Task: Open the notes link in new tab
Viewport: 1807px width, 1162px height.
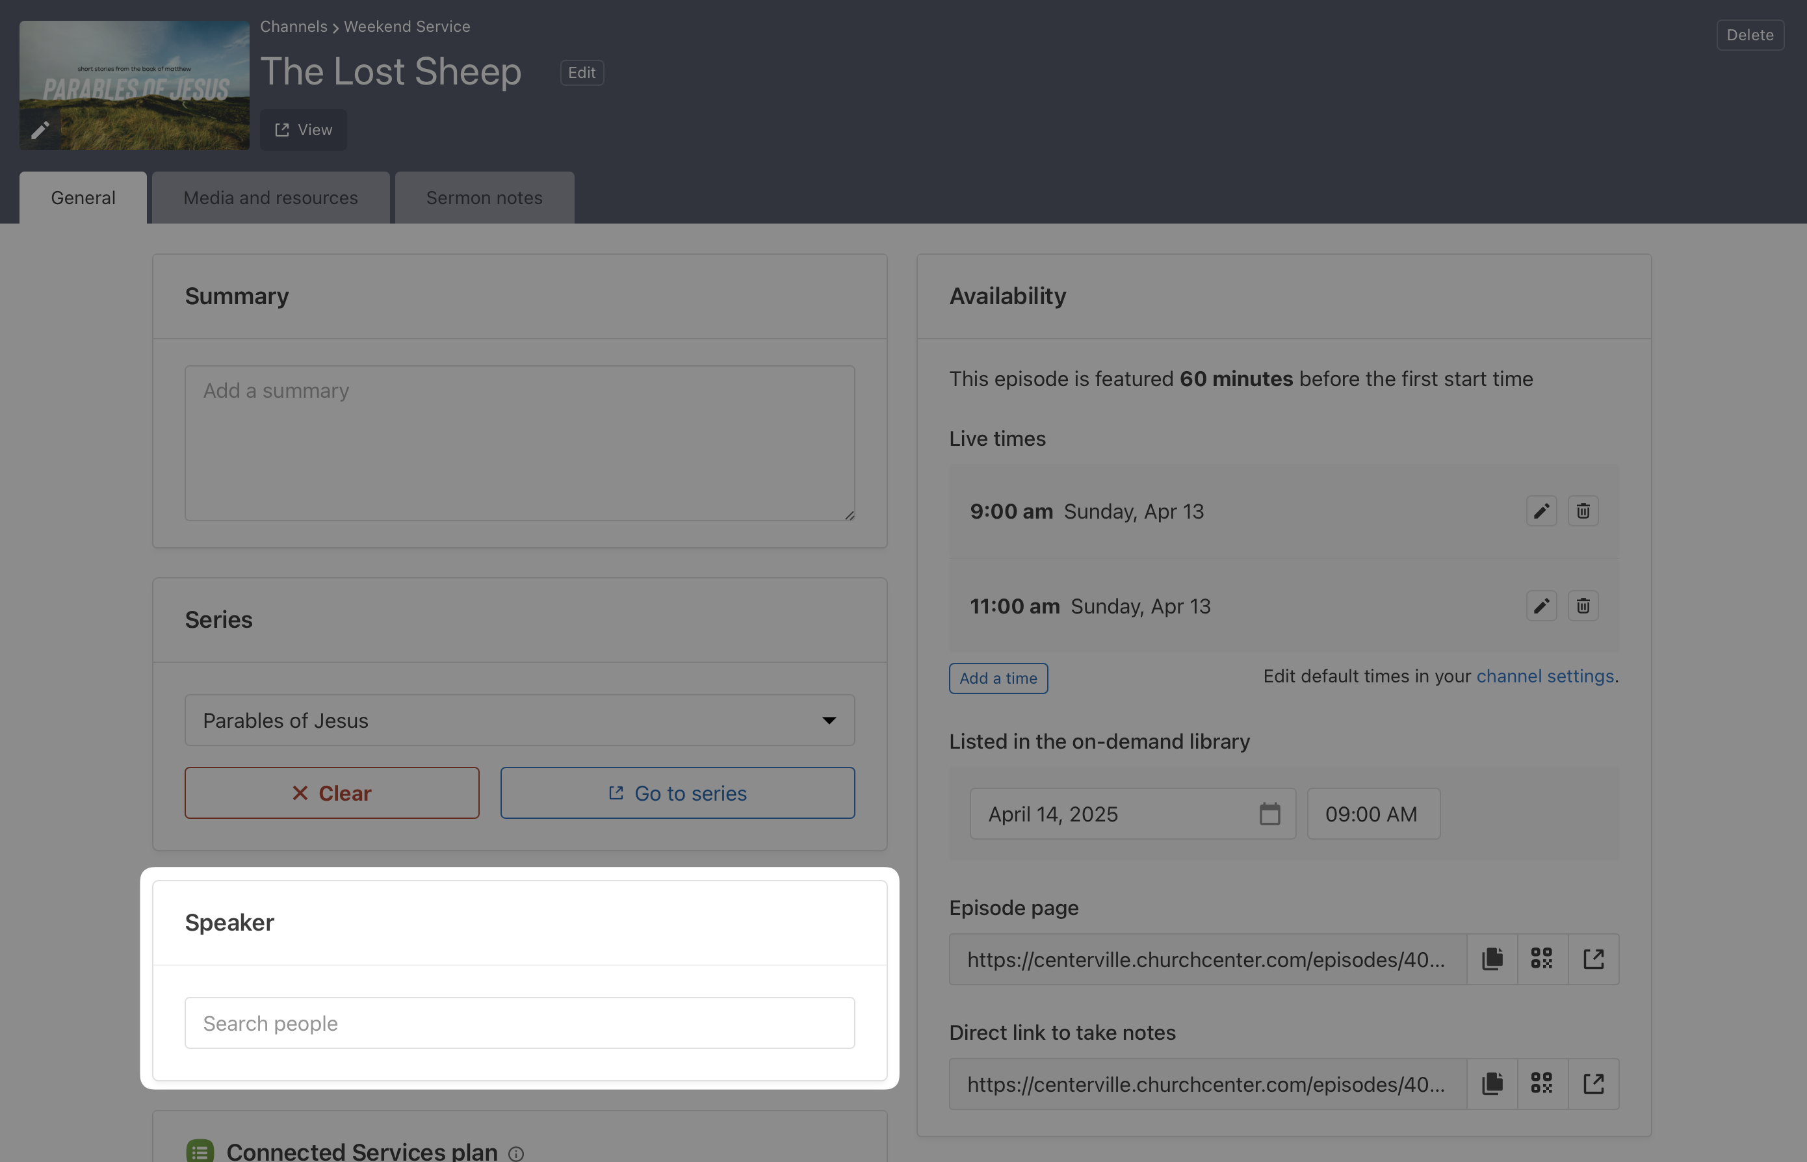Action: pos(1592,1083)
